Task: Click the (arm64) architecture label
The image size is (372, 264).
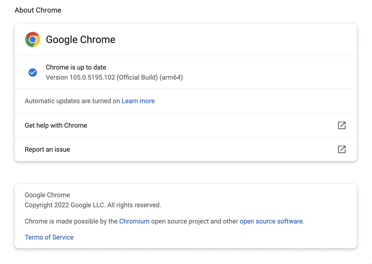Action: [x=171, y=78]
